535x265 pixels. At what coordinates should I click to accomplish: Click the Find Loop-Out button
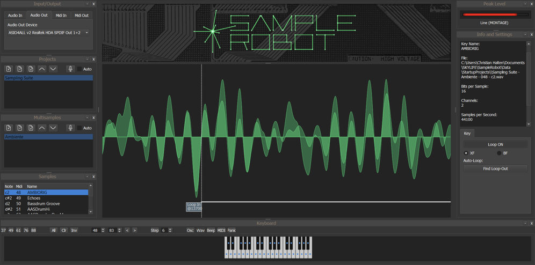click(x=495, y=168)
